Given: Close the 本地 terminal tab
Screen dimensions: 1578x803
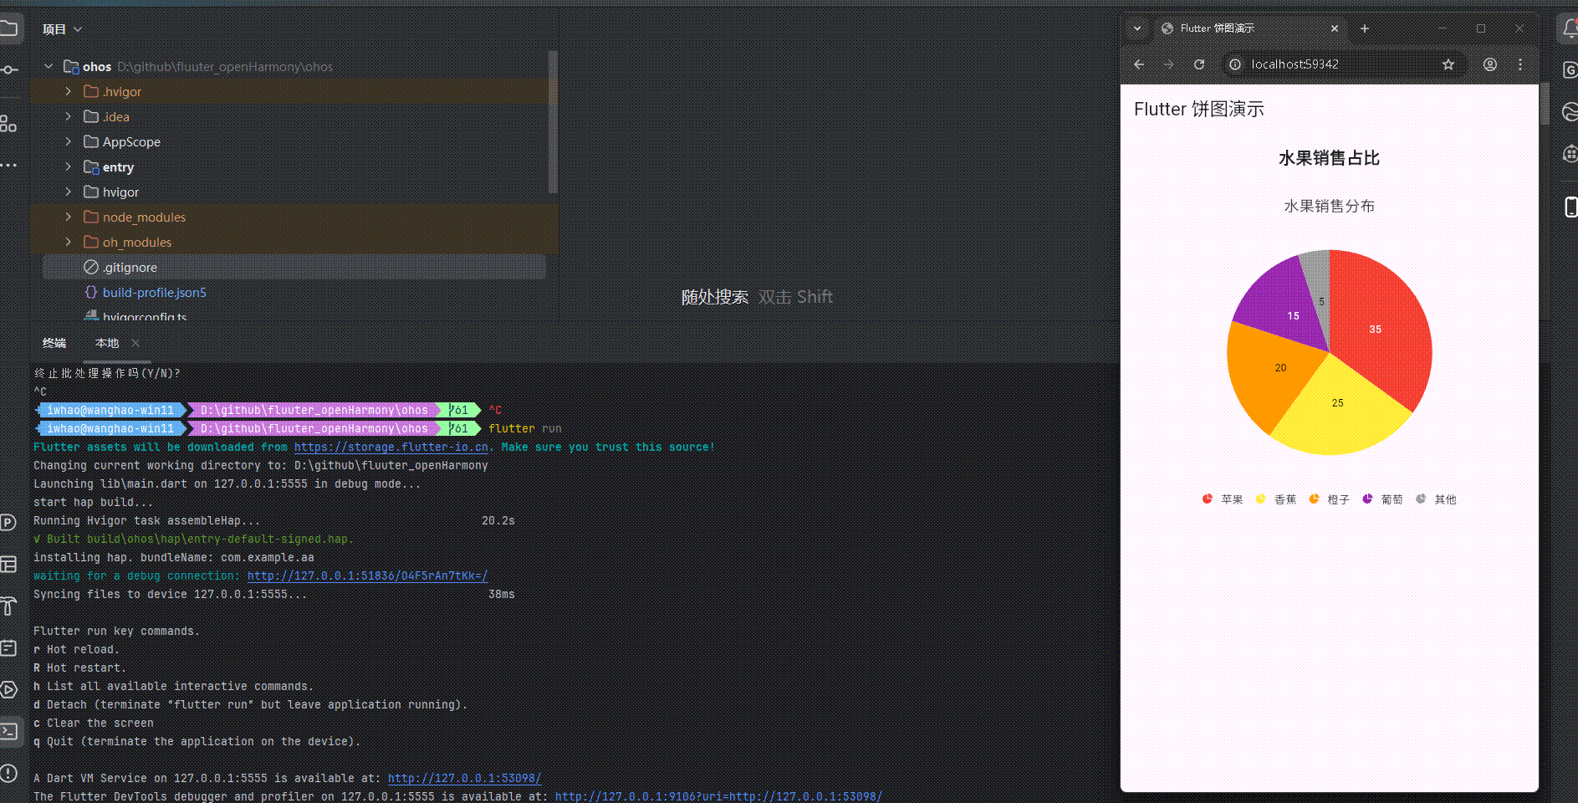Looking at the screenshot, I should [x=135, y=343].
